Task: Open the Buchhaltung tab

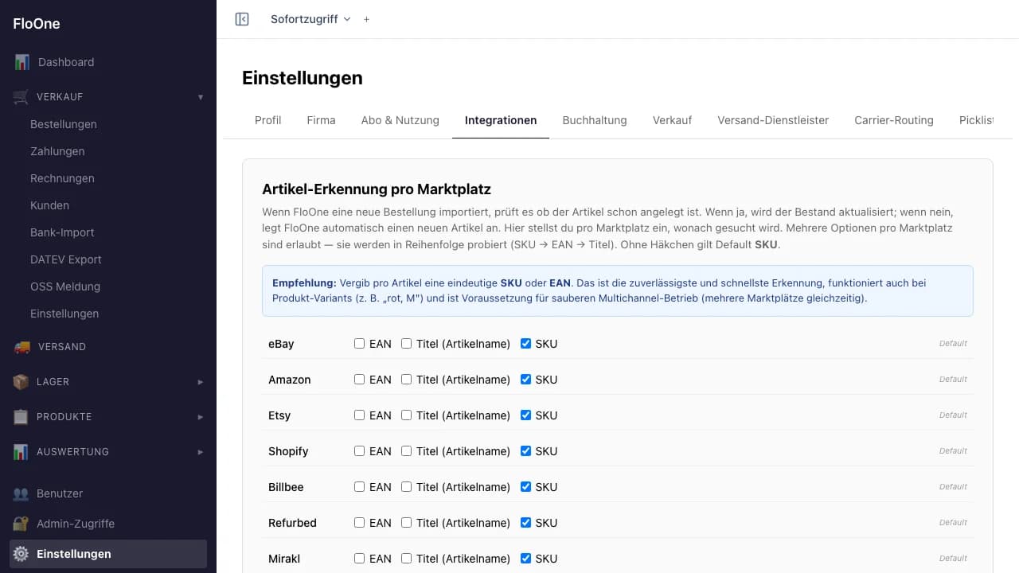Action: (x=595, y=120)
